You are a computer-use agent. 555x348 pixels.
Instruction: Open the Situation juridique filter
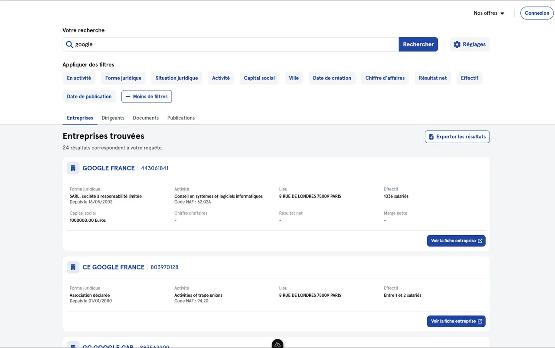point(177,78)
